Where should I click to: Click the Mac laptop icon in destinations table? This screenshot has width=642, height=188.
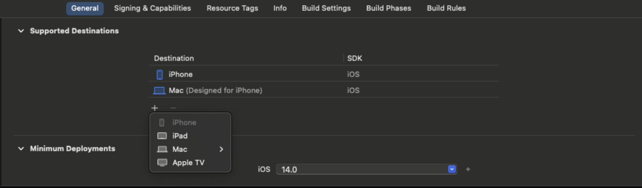tap(159, 91)
